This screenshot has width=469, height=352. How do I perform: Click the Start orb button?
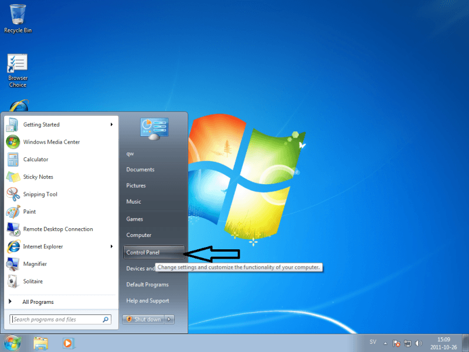(12, 343)
